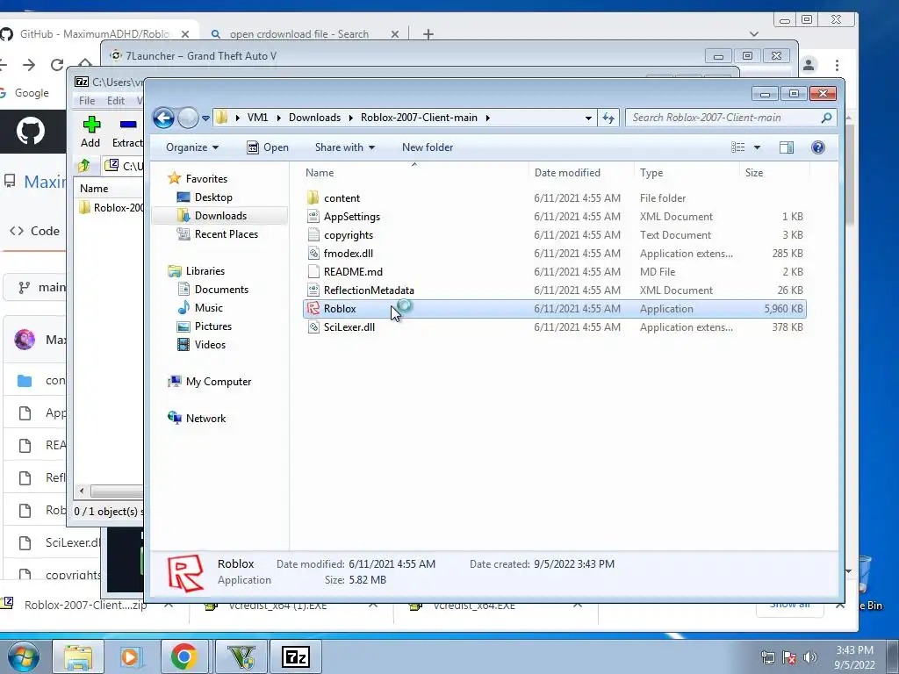This screenshot has height=674, width=899.
Task: Click Favorites in the navigation pane
Action: point(206,179)
